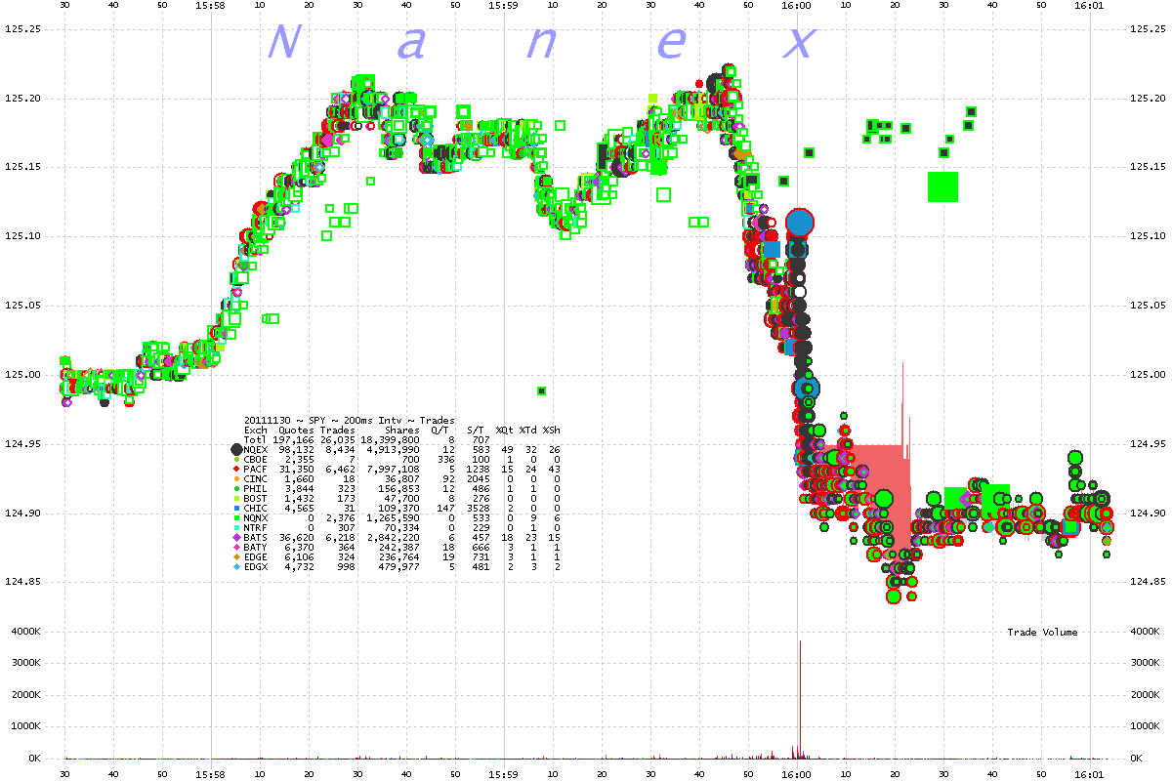This screenshot has height=781, width=1172.
Task: Click '125.25' on the left price axis
Action: [21, 29]
